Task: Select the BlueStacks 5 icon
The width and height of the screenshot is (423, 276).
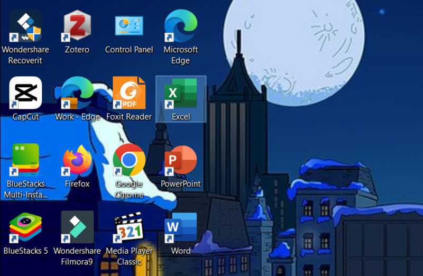Action: tap(25, 227)
